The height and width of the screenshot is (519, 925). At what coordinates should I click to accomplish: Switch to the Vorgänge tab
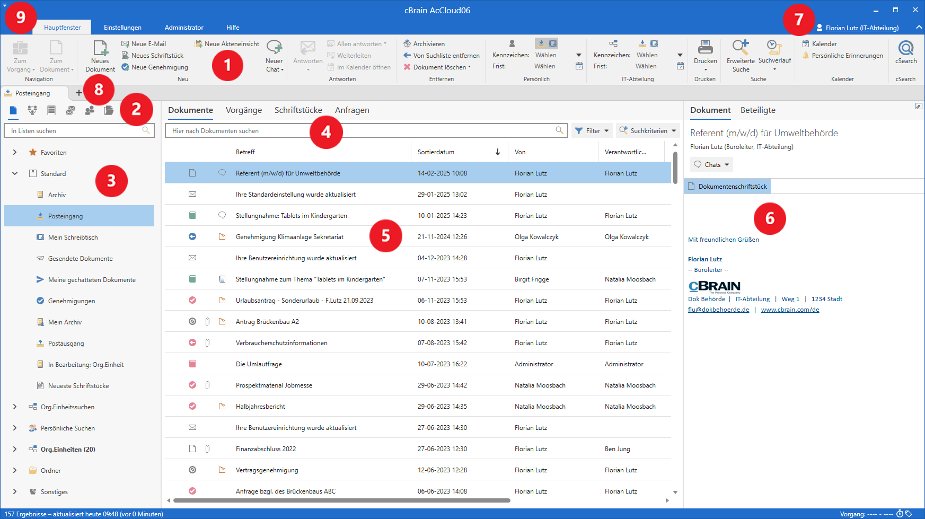click(243, 110)
